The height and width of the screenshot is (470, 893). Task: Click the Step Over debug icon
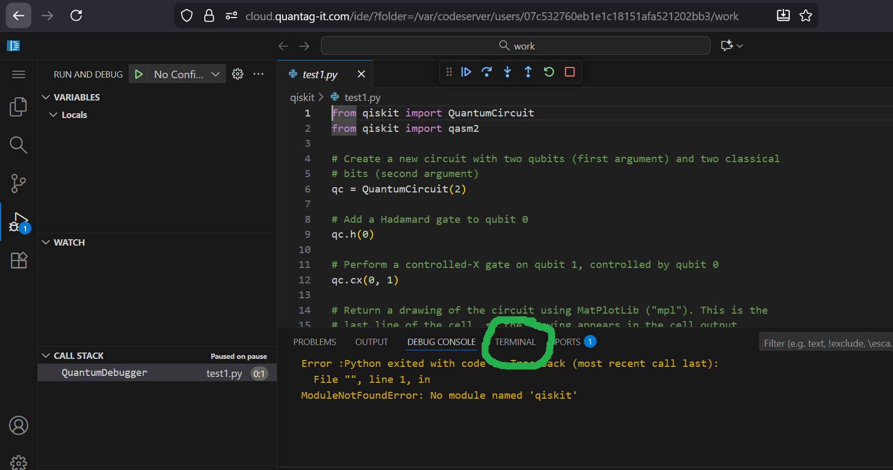486,72
